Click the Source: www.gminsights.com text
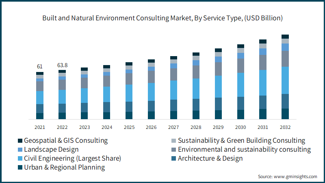 [288, 176]
